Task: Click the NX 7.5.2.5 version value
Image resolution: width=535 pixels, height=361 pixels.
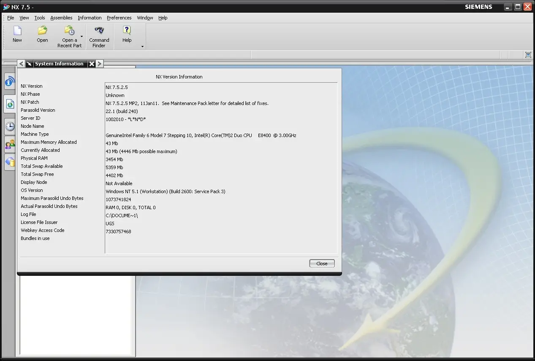Action: (x=117, y=87)
